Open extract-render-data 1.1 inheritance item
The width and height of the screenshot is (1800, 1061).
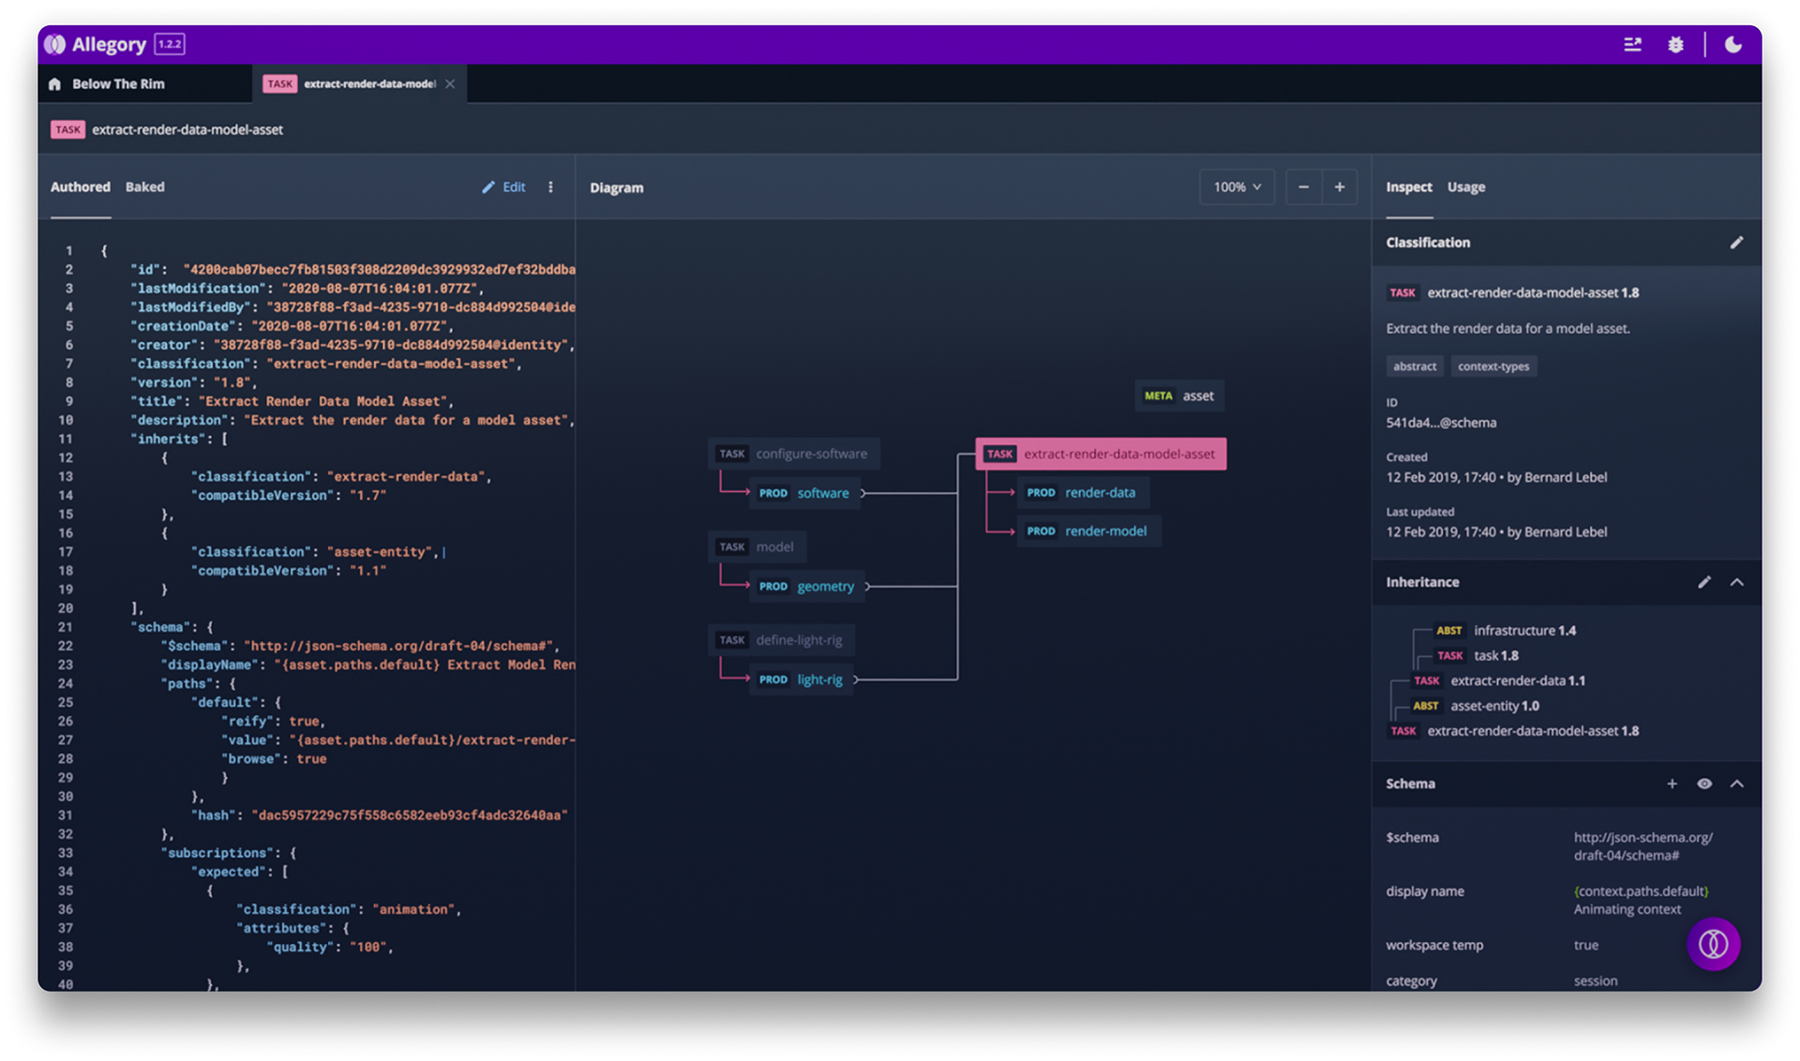tap(1499, 680)
